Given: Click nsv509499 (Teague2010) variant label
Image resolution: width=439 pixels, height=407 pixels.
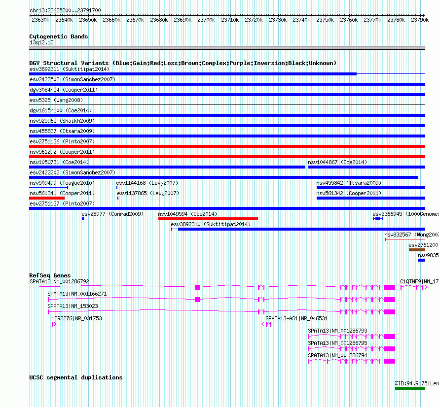Looking at the screenshot, I should [62, 183].
